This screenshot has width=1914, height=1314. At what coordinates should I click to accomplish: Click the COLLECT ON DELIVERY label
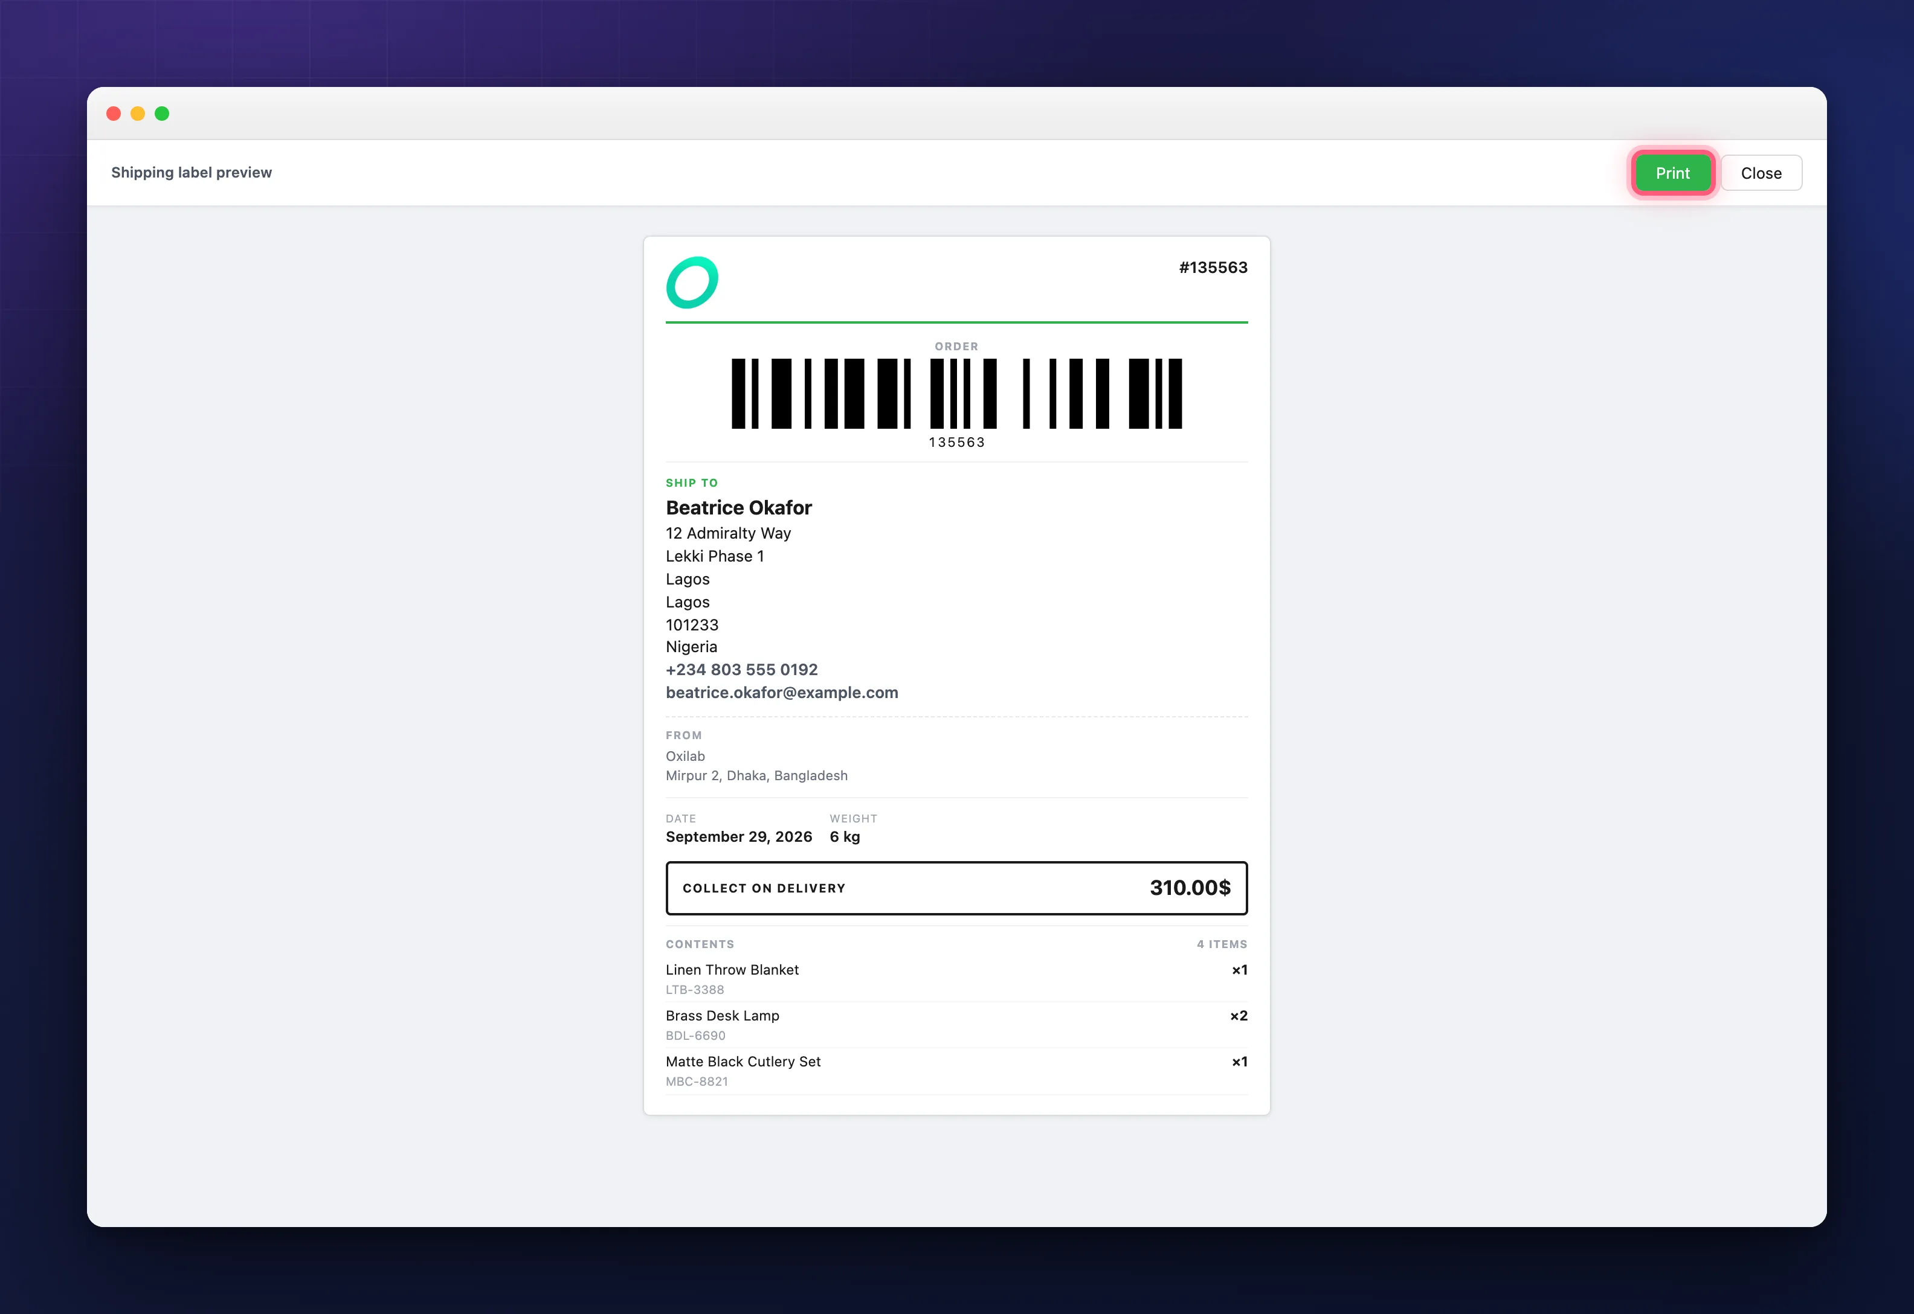pyautogui.click(x=764, y=888)
